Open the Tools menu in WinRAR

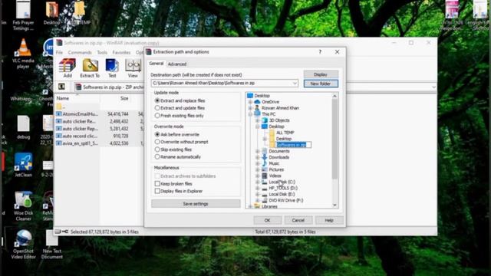tap(102, 52)
